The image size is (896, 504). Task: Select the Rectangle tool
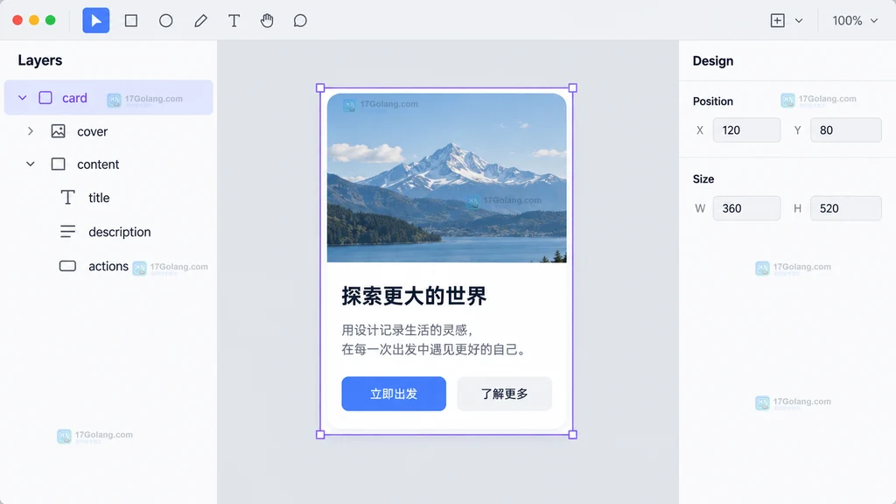click(x=131, y=21)
